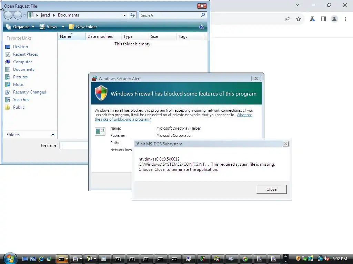
Task: Select Documents in the address breadcrumb
Action: (x=69, y=15)
